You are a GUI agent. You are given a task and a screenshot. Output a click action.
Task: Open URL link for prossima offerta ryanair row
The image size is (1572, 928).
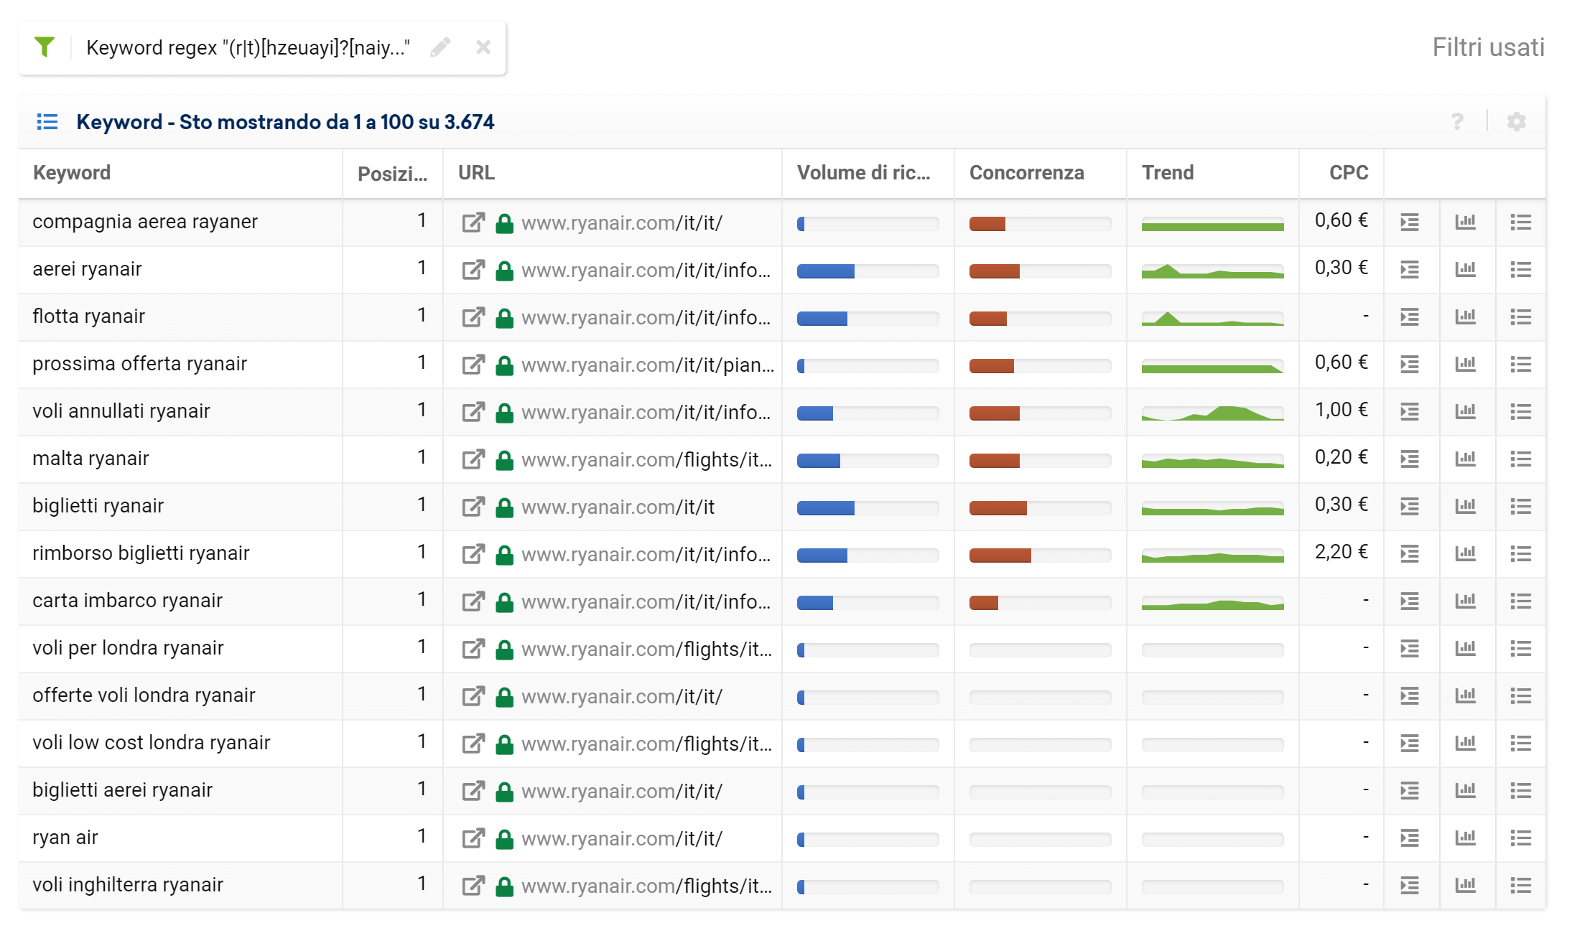tap(648, 365)
